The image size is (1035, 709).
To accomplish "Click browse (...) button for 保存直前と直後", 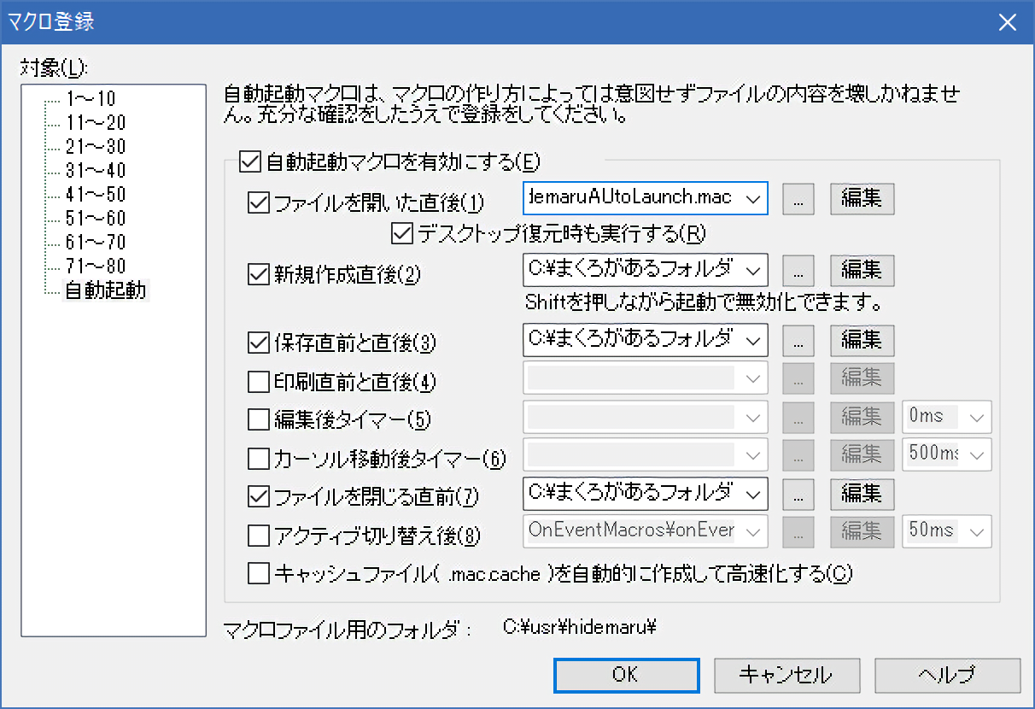I will point(798,340).
